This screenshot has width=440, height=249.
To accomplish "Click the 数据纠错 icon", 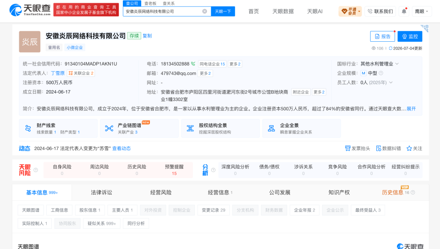I will tap(379, 148).
